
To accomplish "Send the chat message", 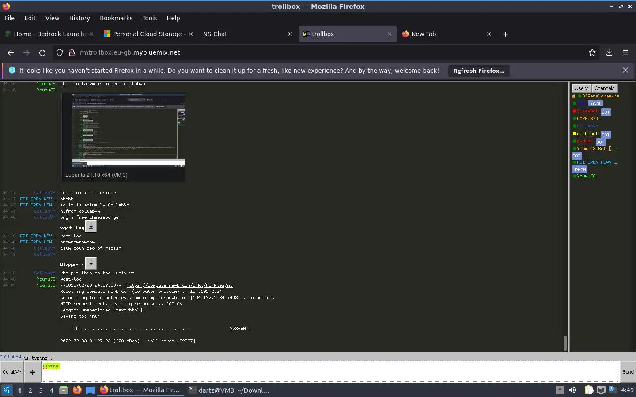I will pyautogui.click(x=628, y=372).
